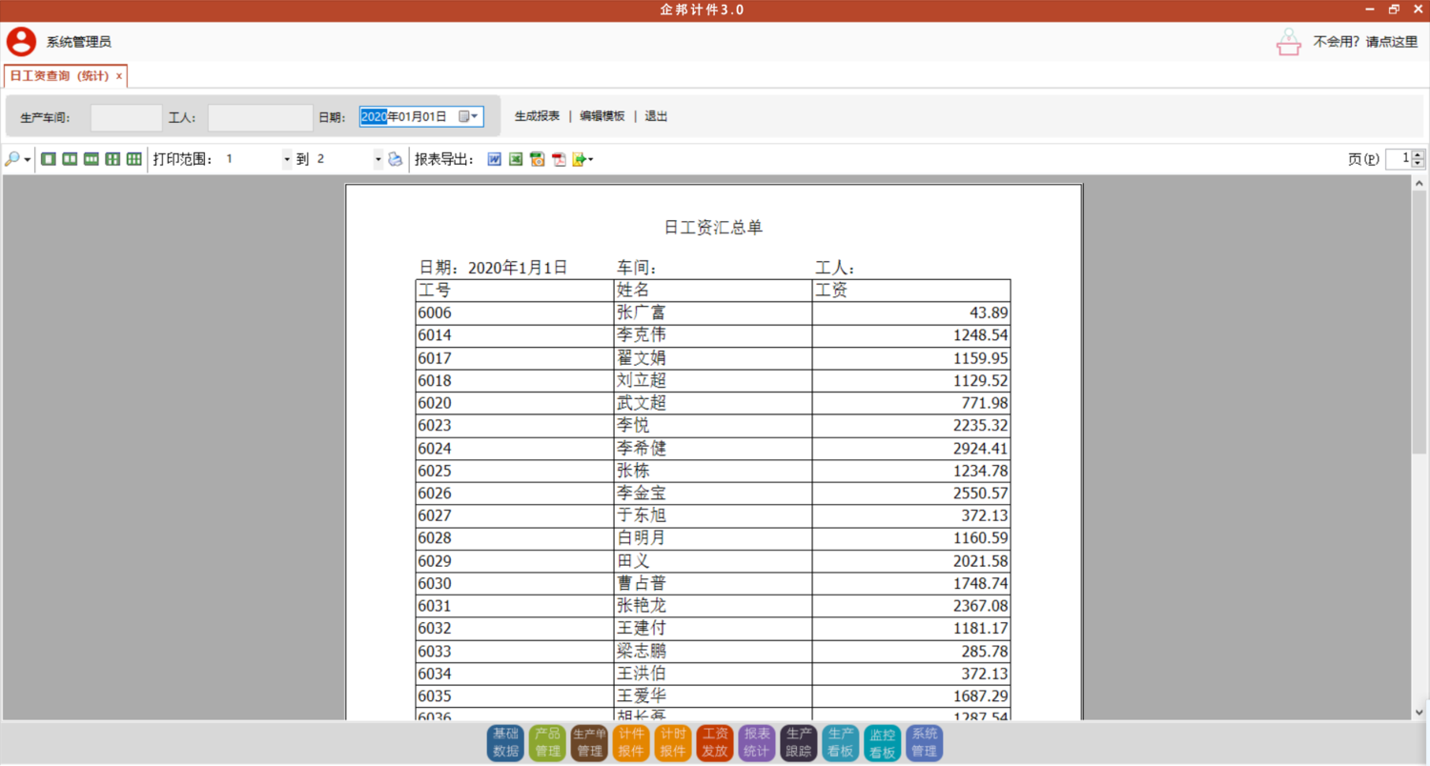The width and height of the screenshot is (1430, 766).
Task: Export report as PDF file
Action: [x=559, y=160]
